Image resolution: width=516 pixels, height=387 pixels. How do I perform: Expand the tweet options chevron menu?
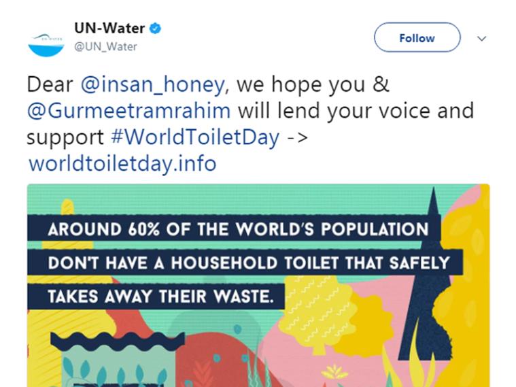(481, 39)
